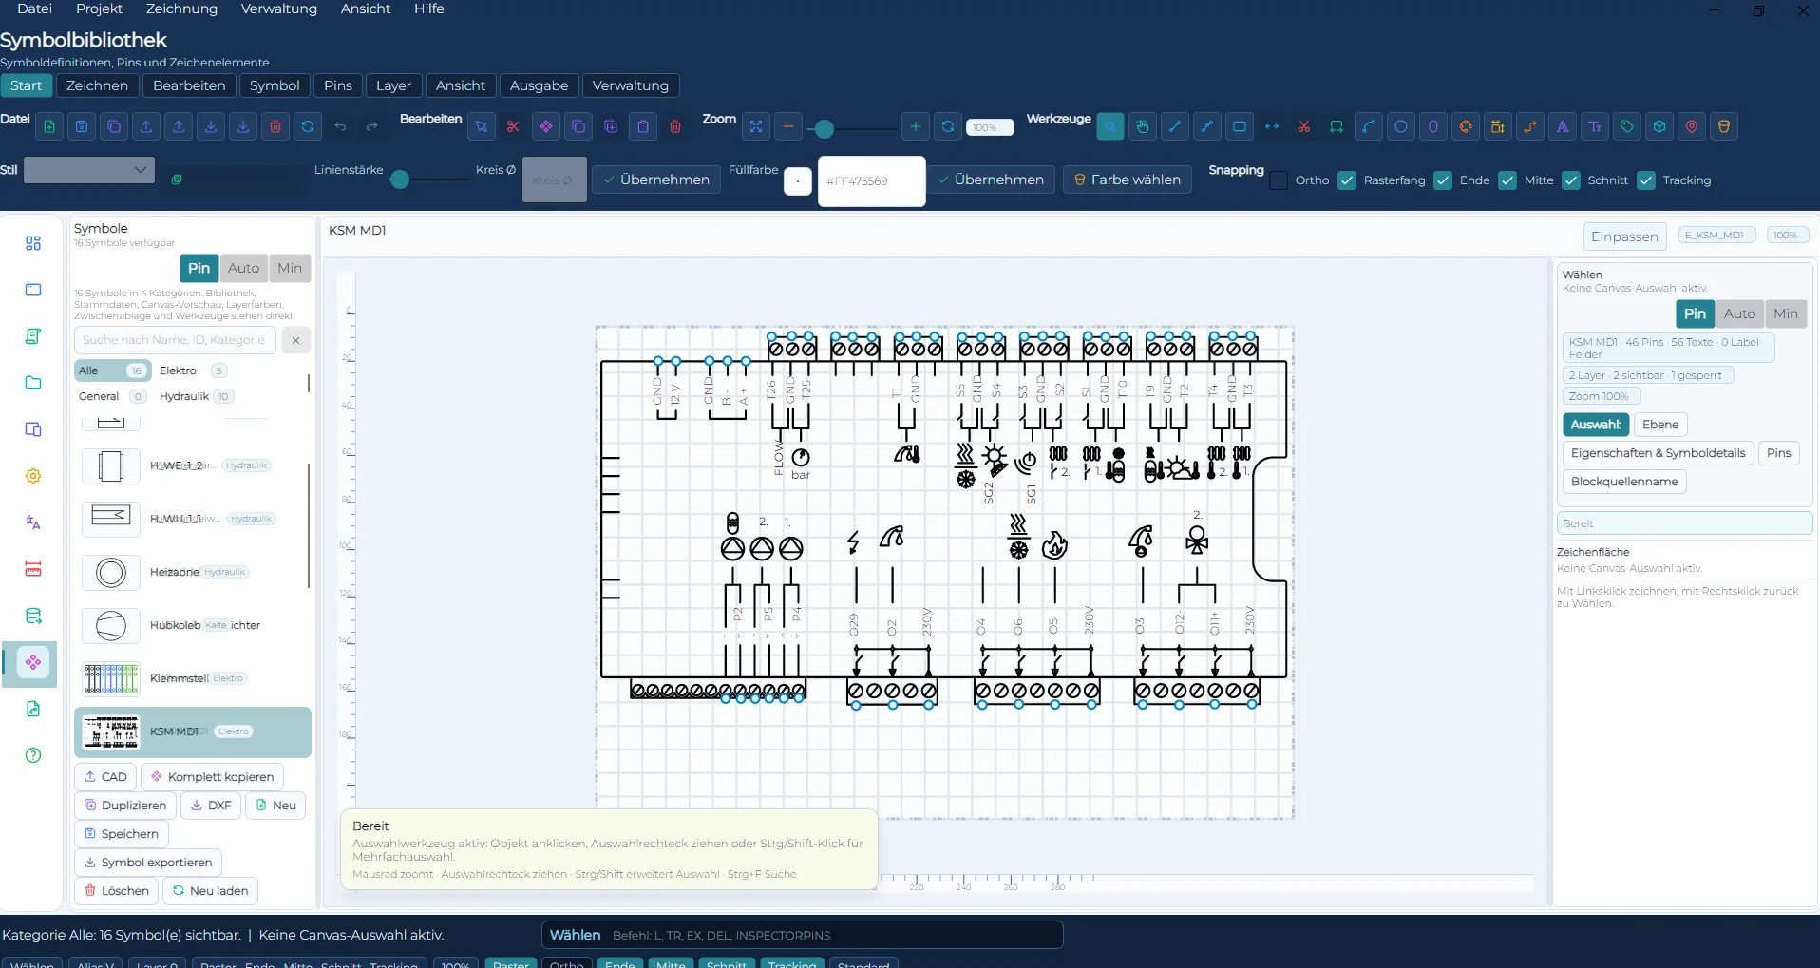1820x968 pixels.
Task: Show the Alle symbols category
Action: pos(112,370)
